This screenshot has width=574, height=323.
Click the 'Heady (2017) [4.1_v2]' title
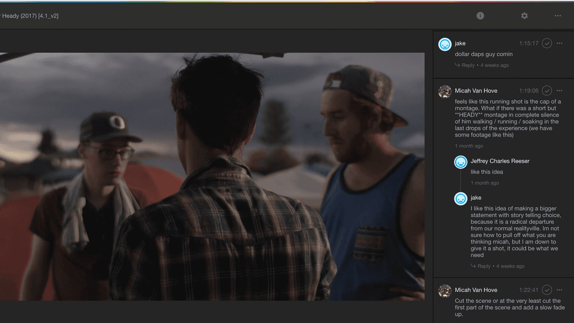pyautogui.click(x=30, y=16)
